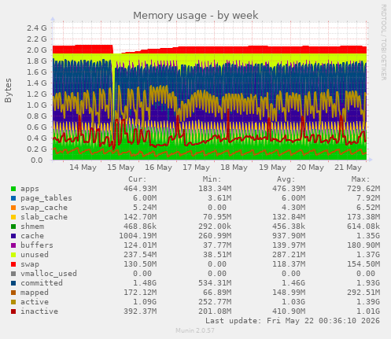Click the 'unused' legend label

click(x=35, y=255)
